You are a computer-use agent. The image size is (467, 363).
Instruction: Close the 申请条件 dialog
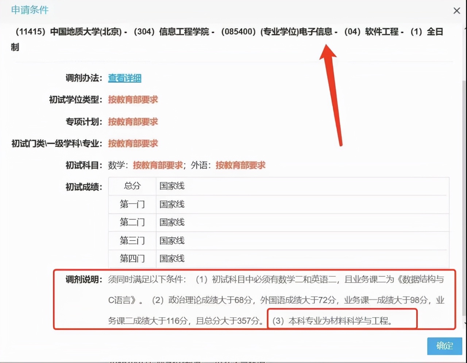[x=456, y=11]
